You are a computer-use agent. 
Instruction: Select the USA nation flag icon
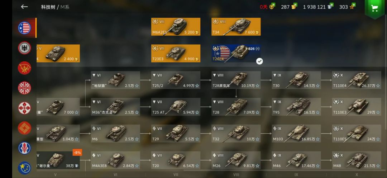click(24, 28)
